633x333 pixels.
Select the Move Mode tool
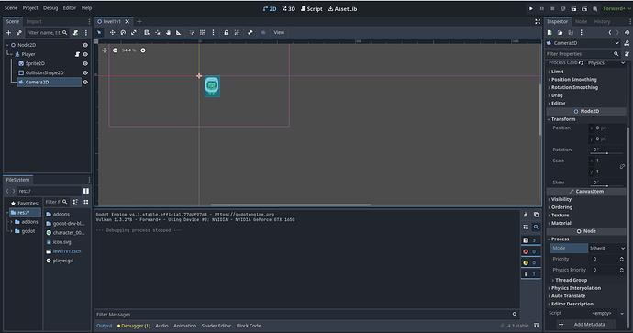pos(112,33)
